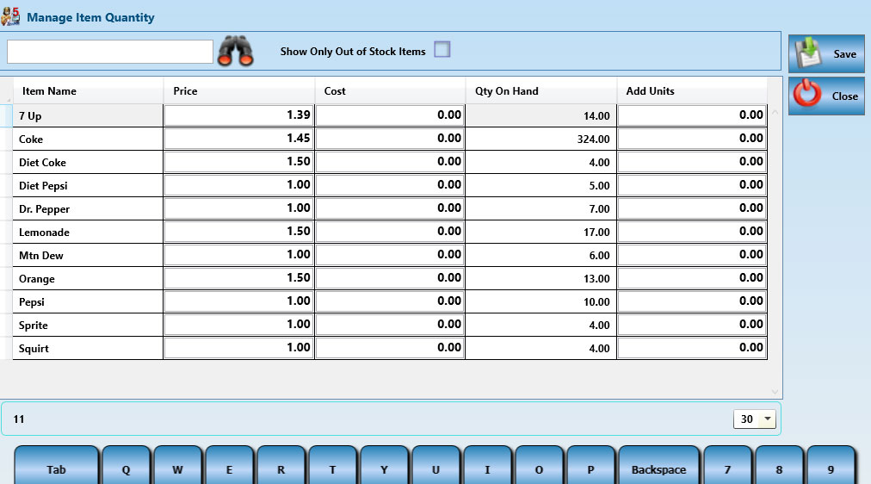Sort by Cost column header
Screen dimensions: 871x484
390,90
